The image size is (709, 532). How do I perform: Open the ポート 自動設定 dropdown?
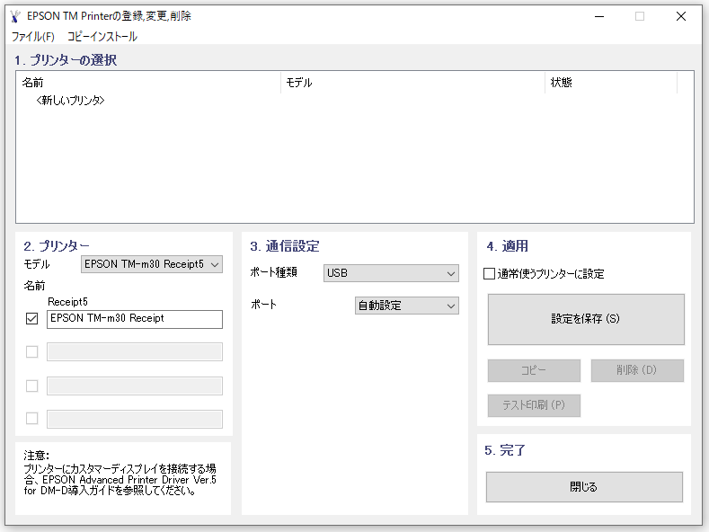click(x=407, y=306)
